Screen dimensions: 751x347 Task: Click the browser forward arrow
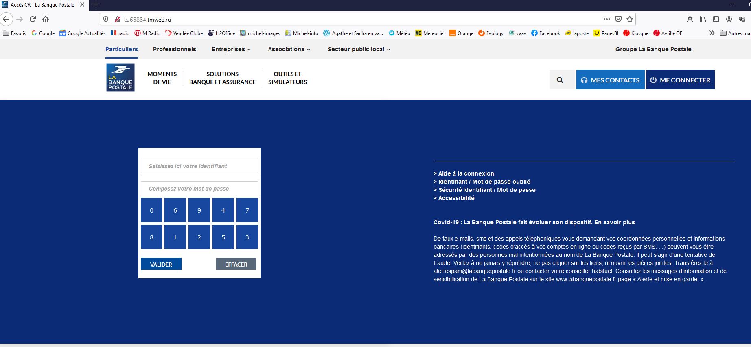coord(20,19)
